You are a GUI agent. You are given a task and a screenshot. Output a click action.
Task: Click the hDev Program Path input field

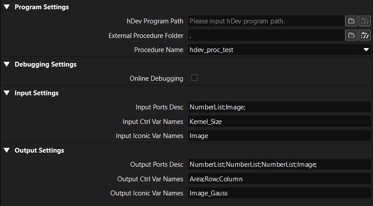[x=266, y=21]
